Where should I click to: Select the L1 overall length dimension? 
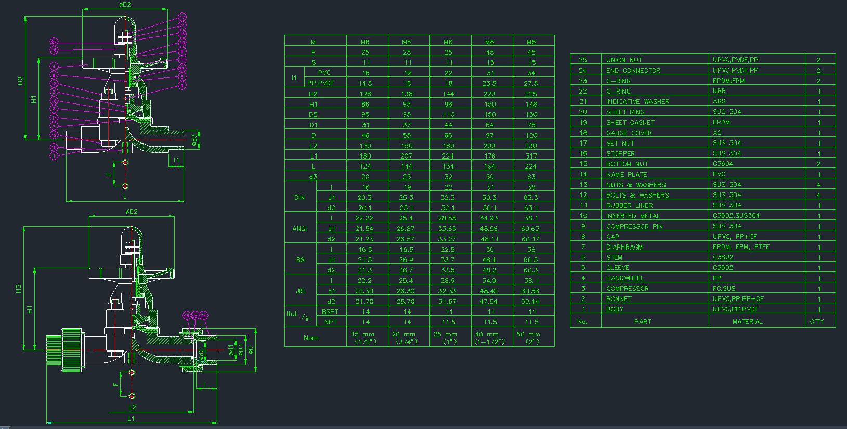pyautogui.click(x=131, y=418)
